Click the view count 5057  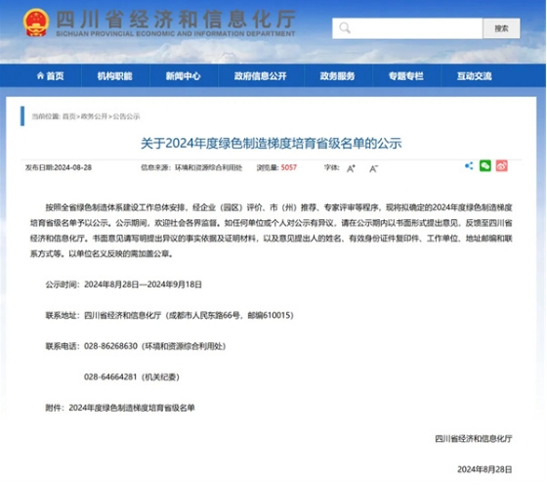289,167
